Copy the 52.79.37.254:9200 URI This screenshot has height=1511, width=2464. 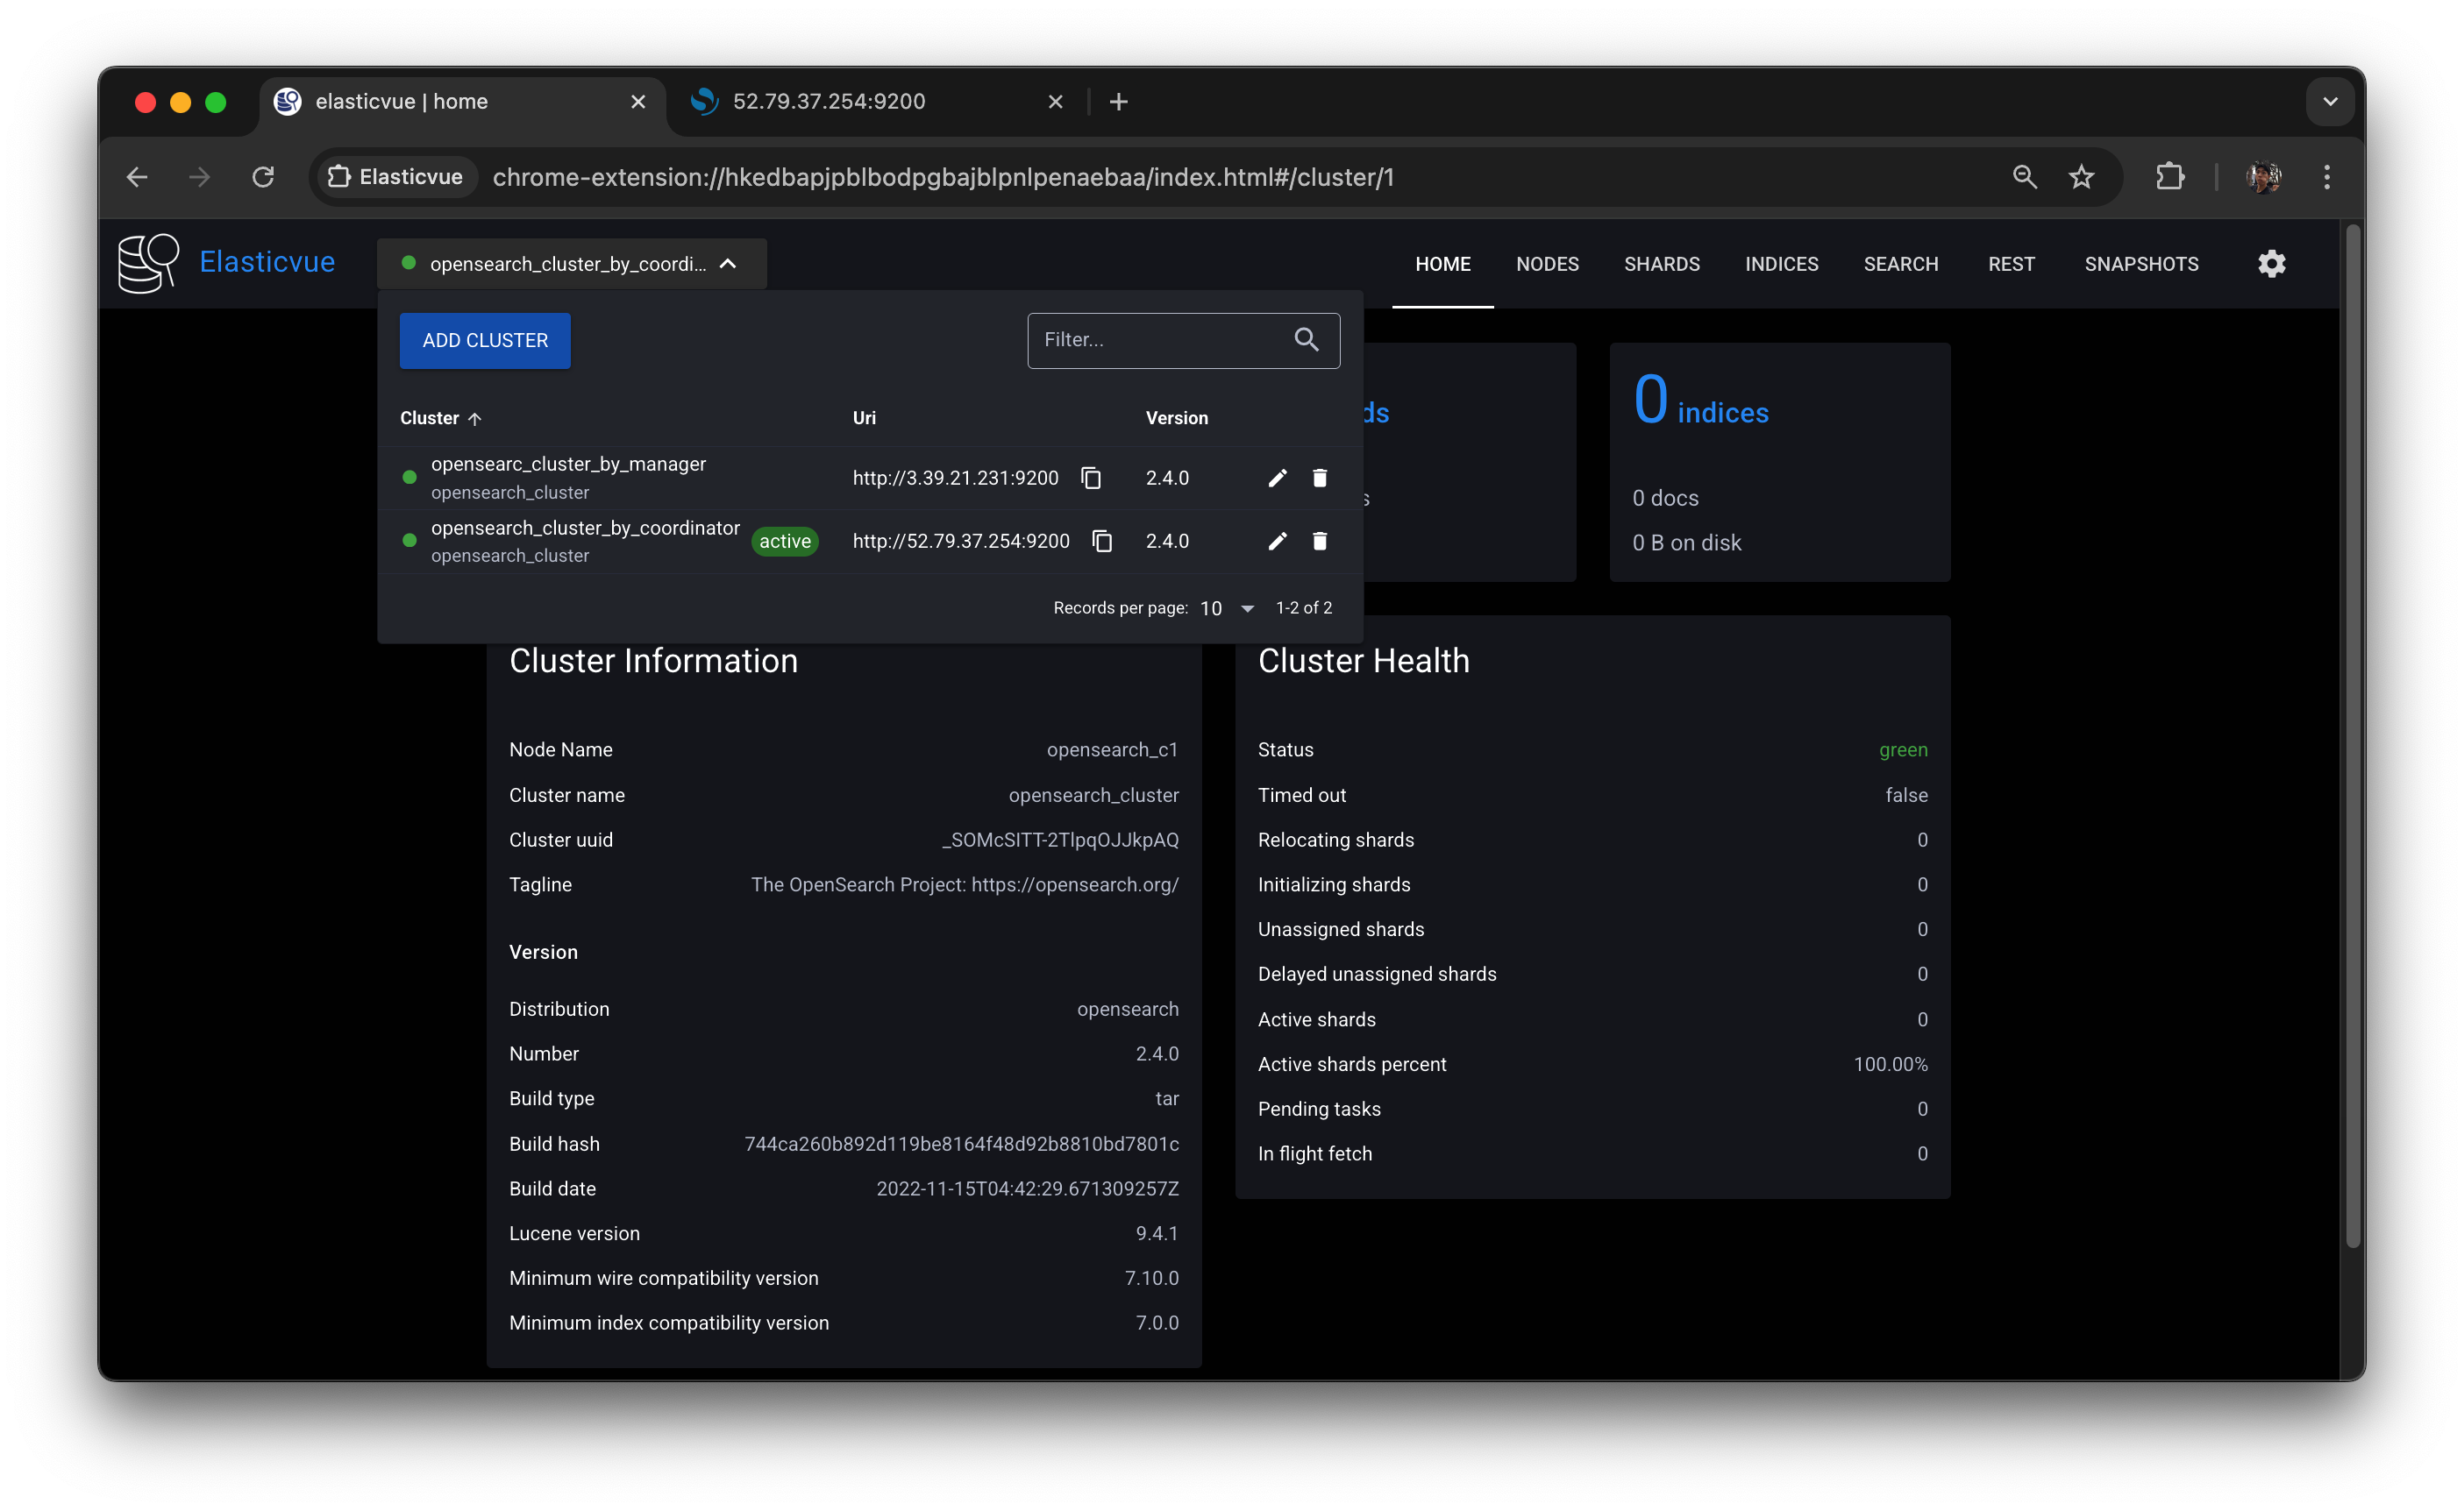click(1102, 541)
